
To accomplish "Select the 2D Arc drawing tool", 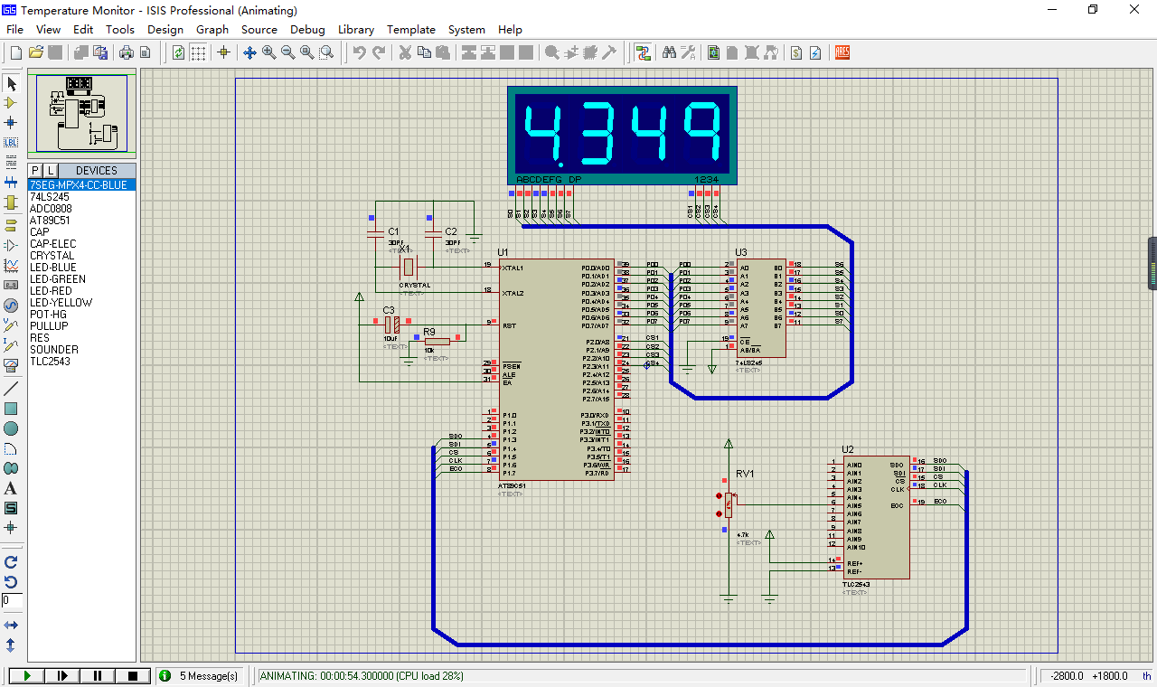I will pos(12,448).
